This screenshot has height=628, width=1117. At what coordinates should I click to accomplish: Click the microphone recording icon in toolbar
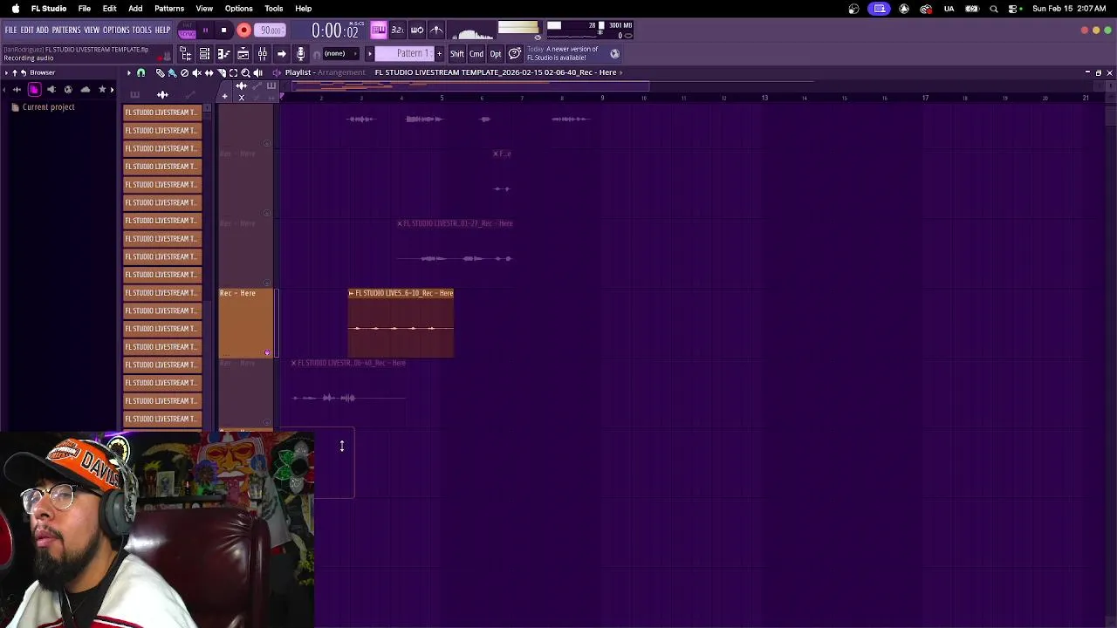(300, 54)
